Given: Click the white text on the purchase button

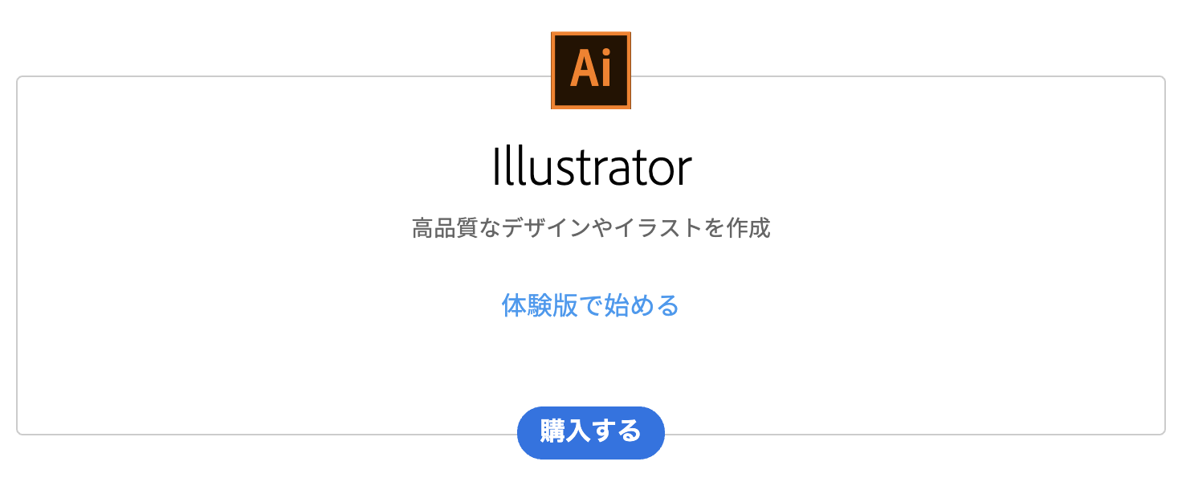Looking at the screenshot, I should point(591,431).
